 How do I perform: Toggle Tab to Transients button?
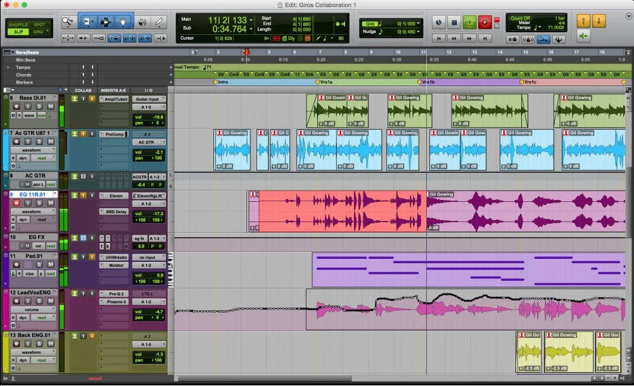84,38
